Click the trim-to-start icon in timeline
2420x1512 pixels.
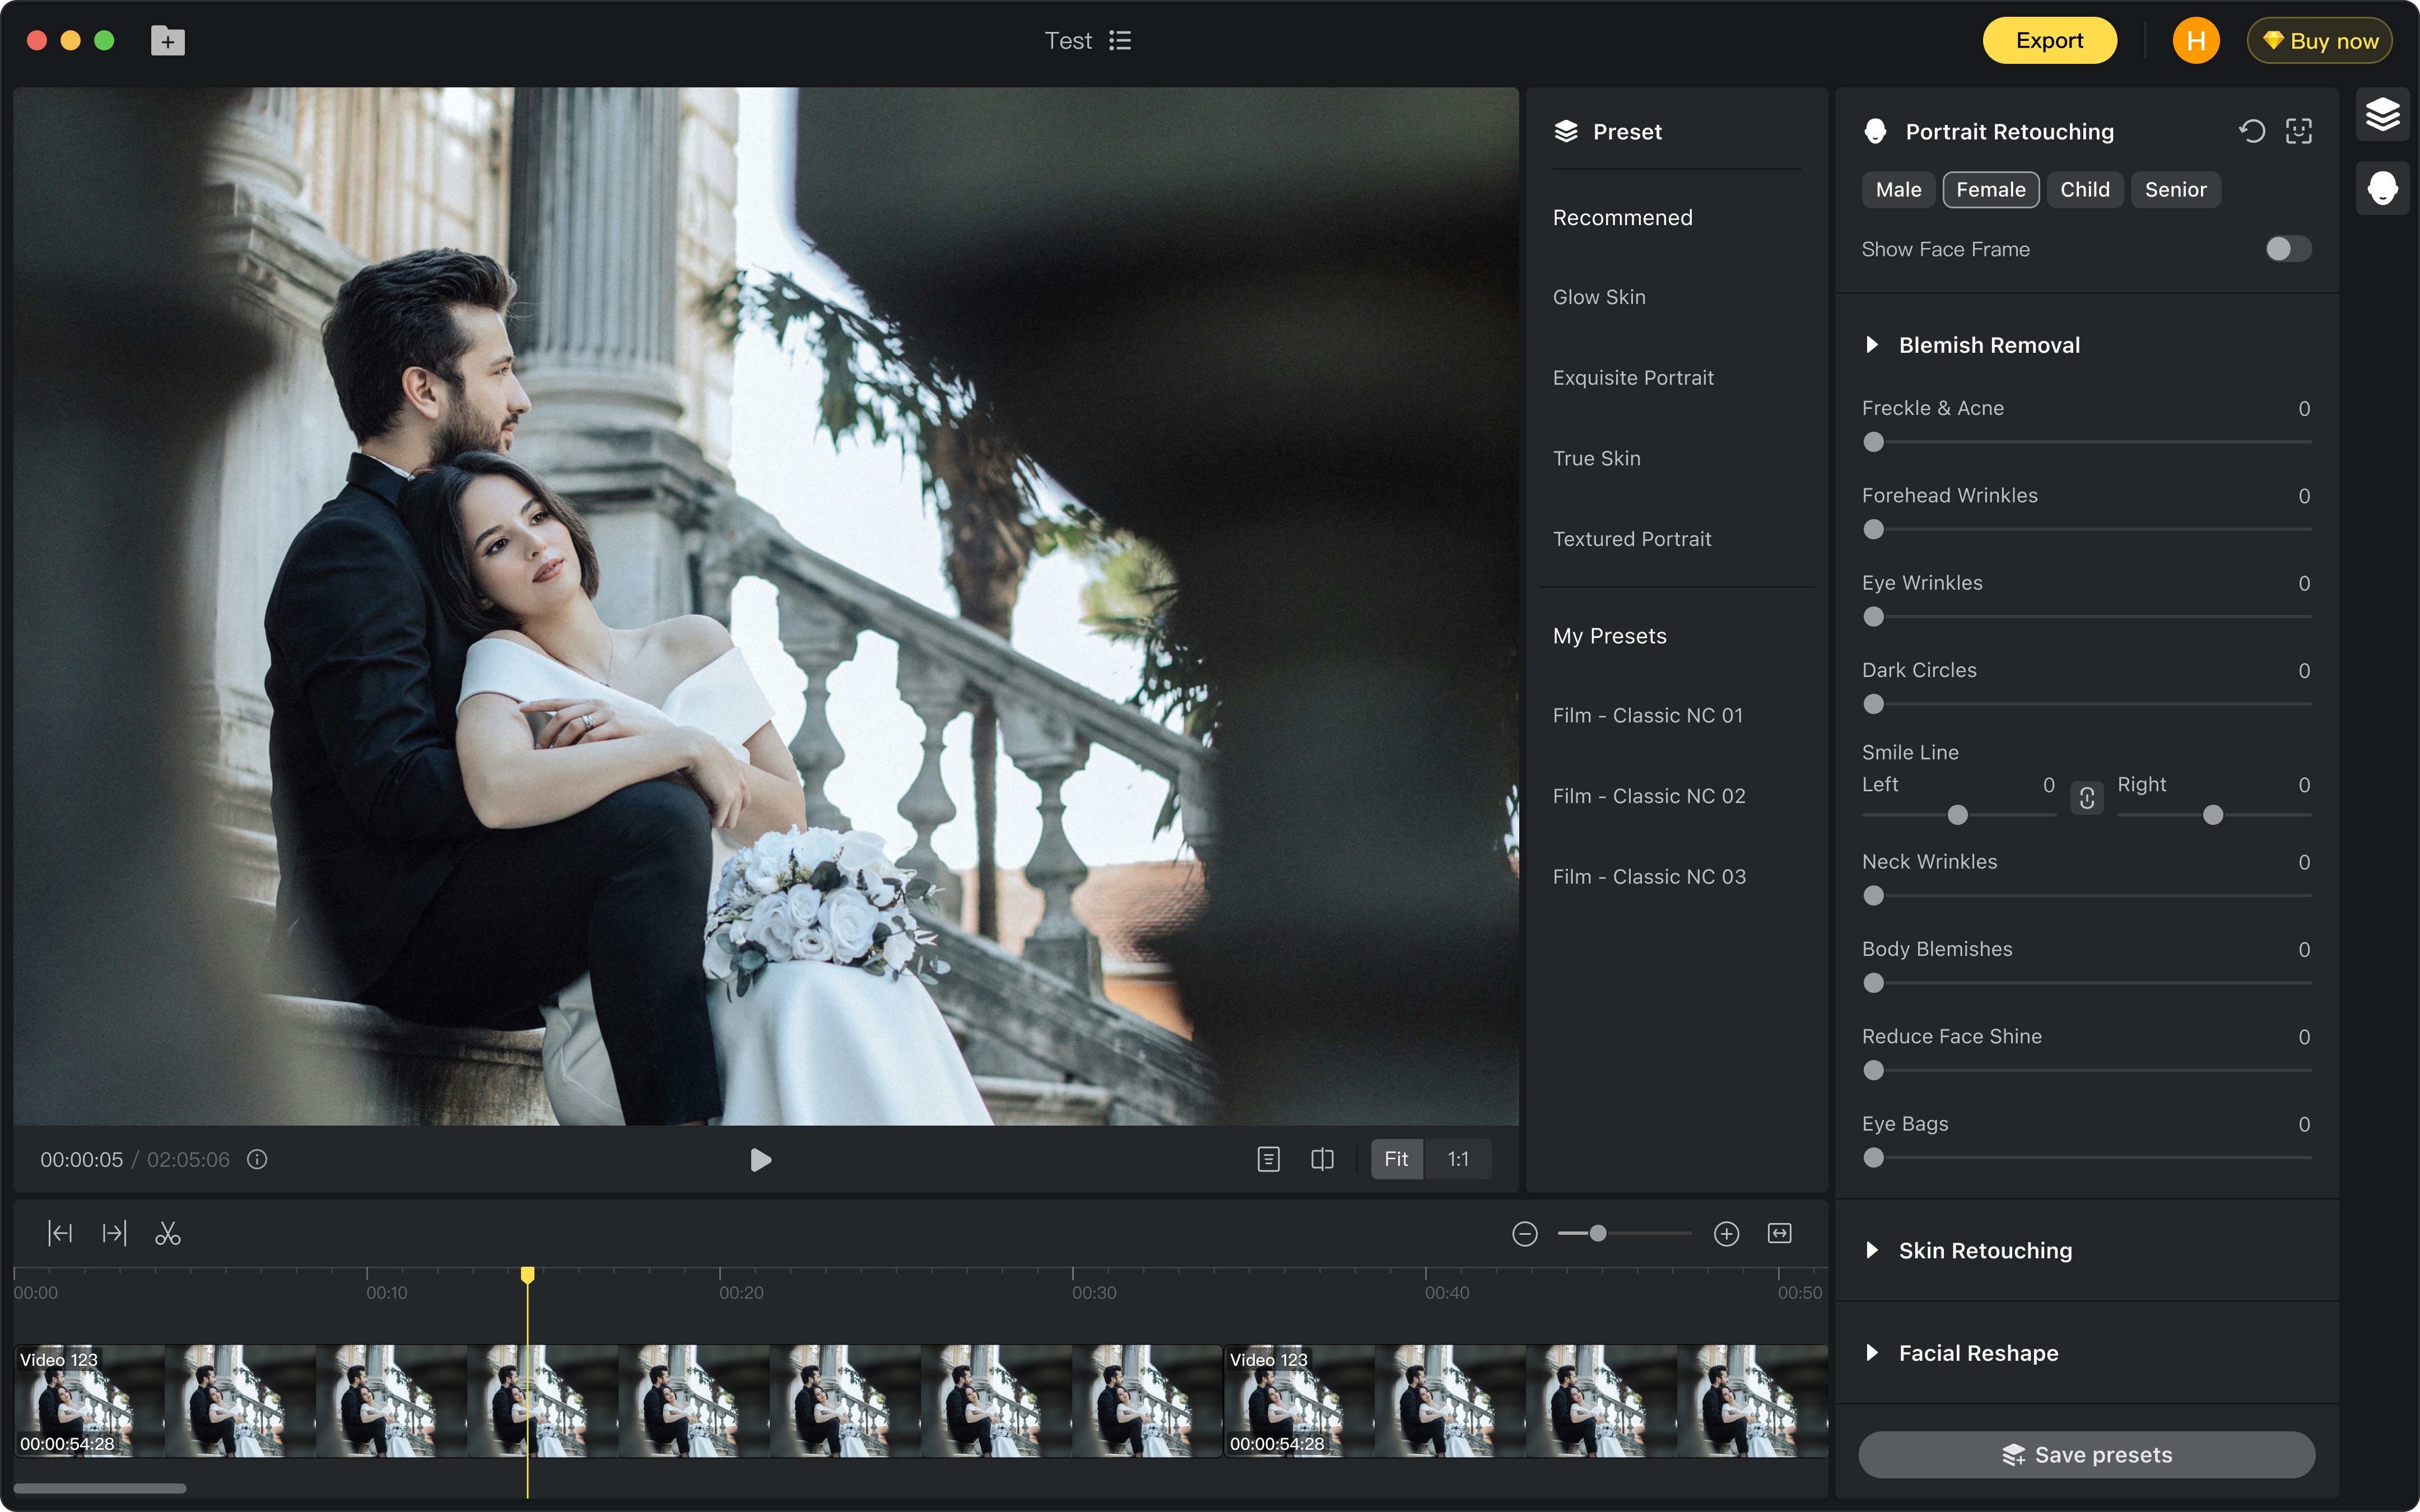click(60, 1233)
